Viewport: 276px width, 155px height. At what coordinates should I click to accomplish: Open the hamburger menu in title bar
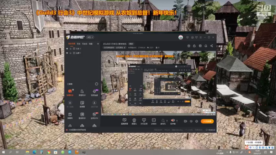pos(201,38)
